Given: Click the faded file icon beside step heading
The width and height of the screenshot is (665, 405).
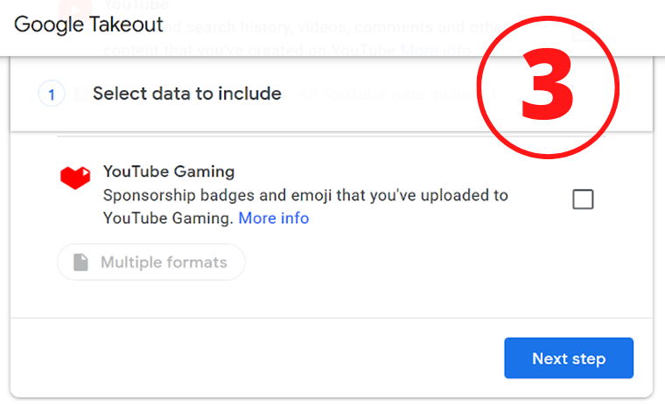Looking at the screenshot, I should pos(80,94).
